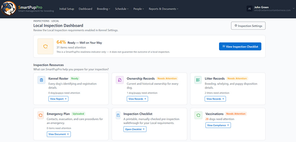Click the John Green user name
Screen dimensions: 296x142
(x=261, y=7)
